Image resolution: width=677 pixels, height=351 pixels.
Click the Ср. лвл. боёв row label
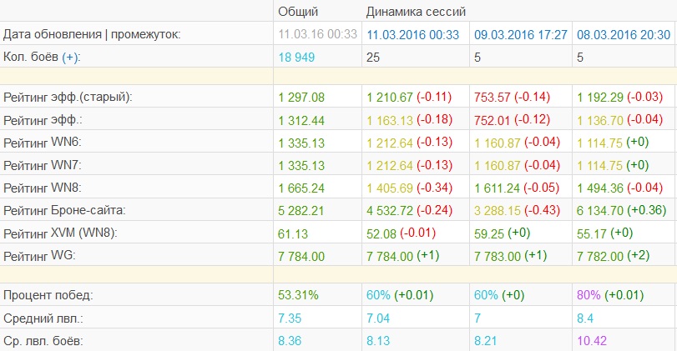pyautogui.click(x=43, y=341)
